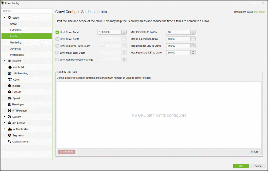Collapse the Spider section
The image size is (268, 171).
[4, 17]
